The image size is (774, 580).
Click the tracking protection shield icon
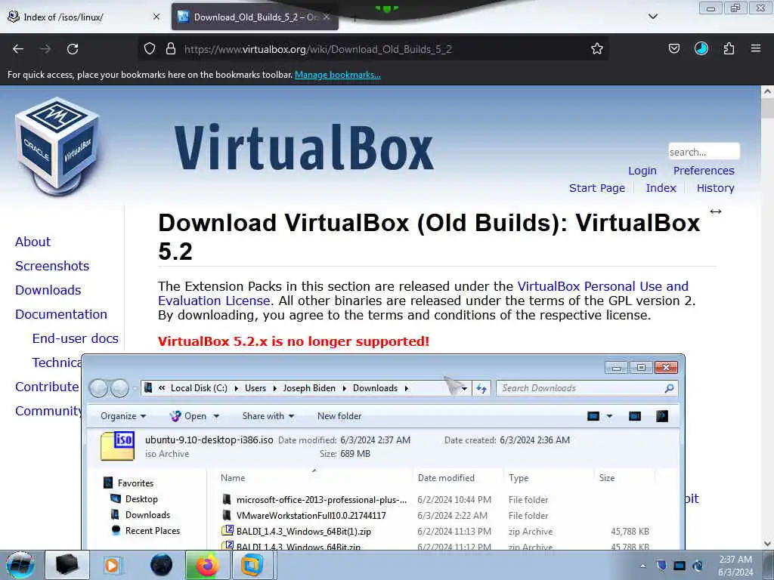150,48
